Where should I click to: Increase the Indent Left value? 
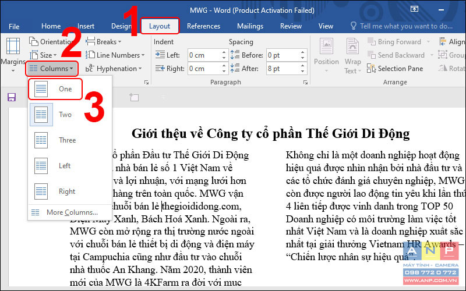(x=224, y=52)
